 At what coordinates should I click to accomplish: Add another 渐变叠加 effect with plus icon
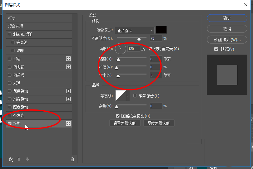click(68, 99)
